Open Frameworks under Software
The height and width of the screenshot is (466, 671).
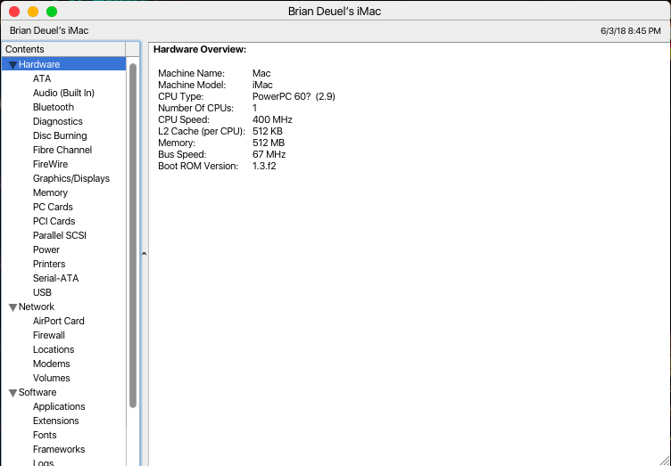click(59, 449)
